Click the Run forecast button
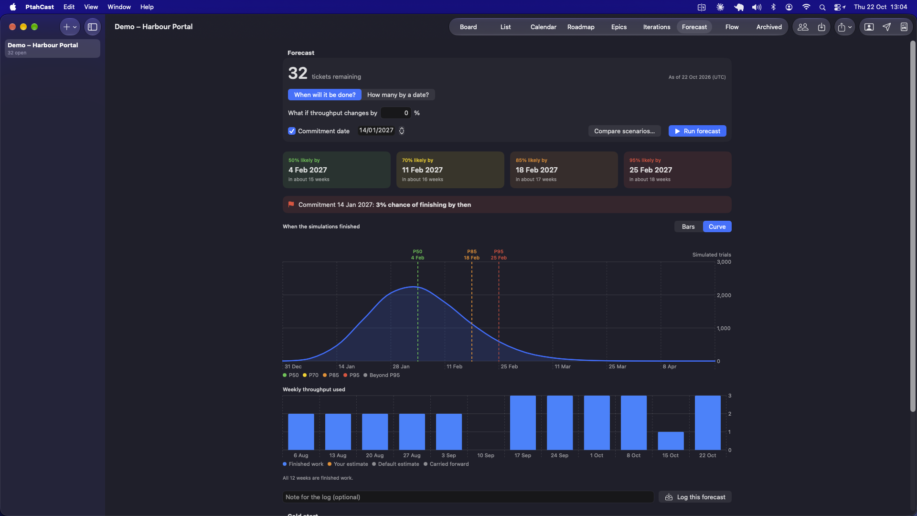The height and width of the screenshot is (516, 917). click(697, 131)
